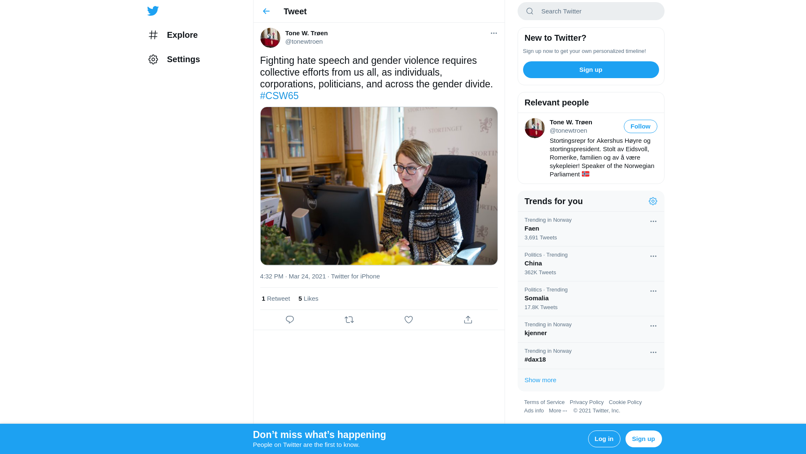Open more options for Somalia trend
This screenshot has height=454, width=806.
tap(653, 291)
